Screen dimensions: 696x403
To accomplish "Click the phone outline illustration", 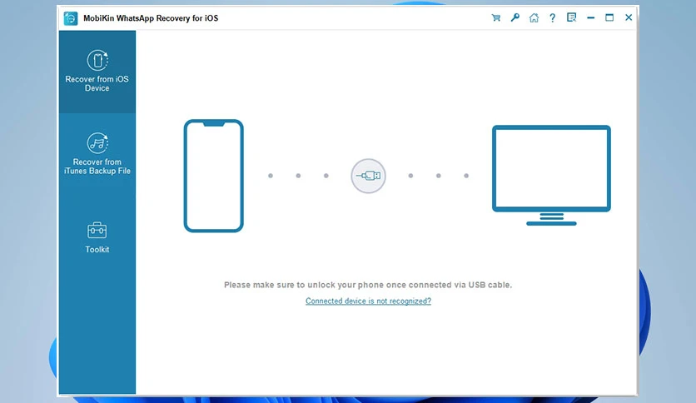I will tap(213, 176).
